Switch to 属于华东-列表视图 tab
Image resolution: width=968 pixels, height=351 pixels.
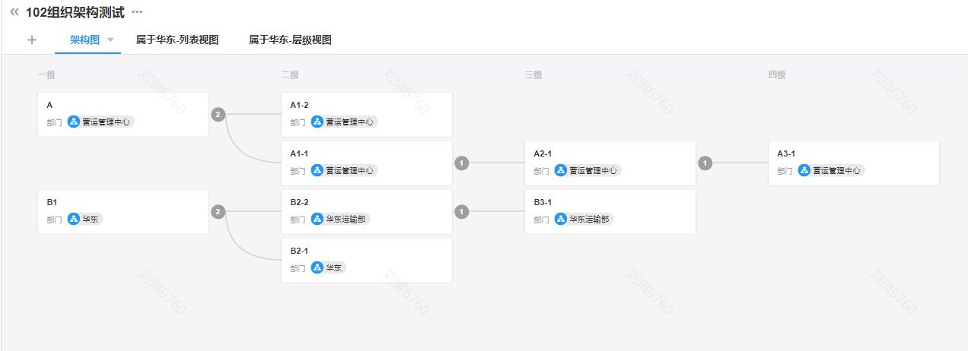coord(177,40)
